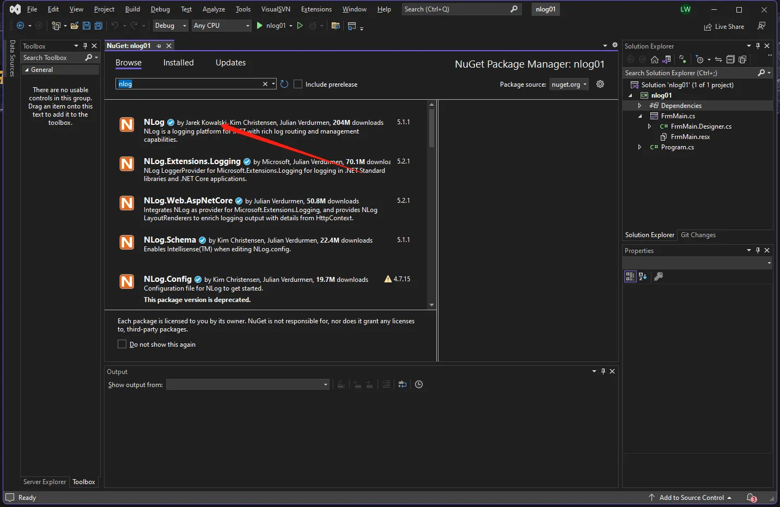780x507 pixels.
Task: Click the Output timestamp clock icon
Action: (x=419, y=384)
